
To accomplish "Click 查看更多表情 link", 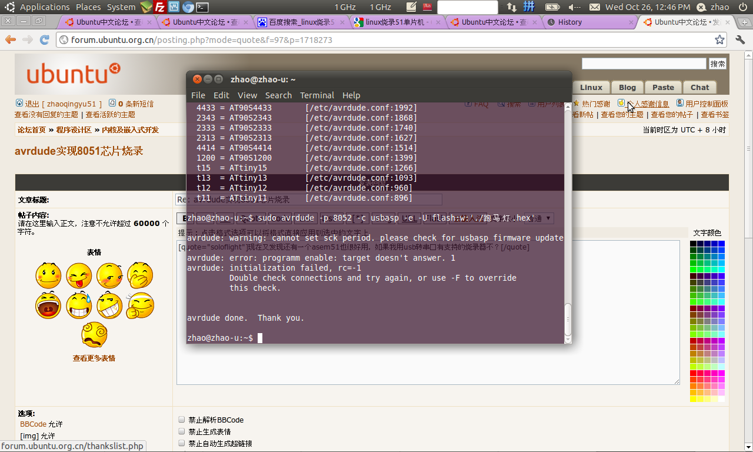I will pyautogui.click(x=94, y=358).
